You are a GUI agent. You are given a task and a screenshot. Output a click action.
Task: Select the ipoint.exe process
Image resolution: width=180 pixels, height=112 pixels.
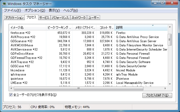tap(88, 79)
